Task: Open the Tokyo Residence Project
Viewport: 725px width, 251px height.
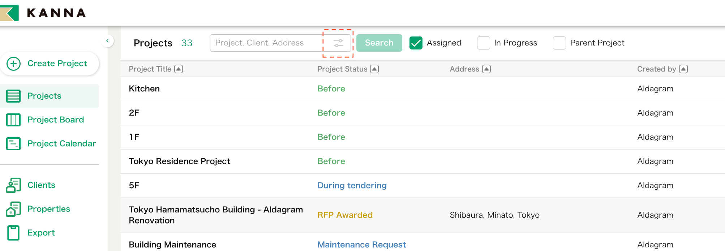Action: (x=179, y=161)
